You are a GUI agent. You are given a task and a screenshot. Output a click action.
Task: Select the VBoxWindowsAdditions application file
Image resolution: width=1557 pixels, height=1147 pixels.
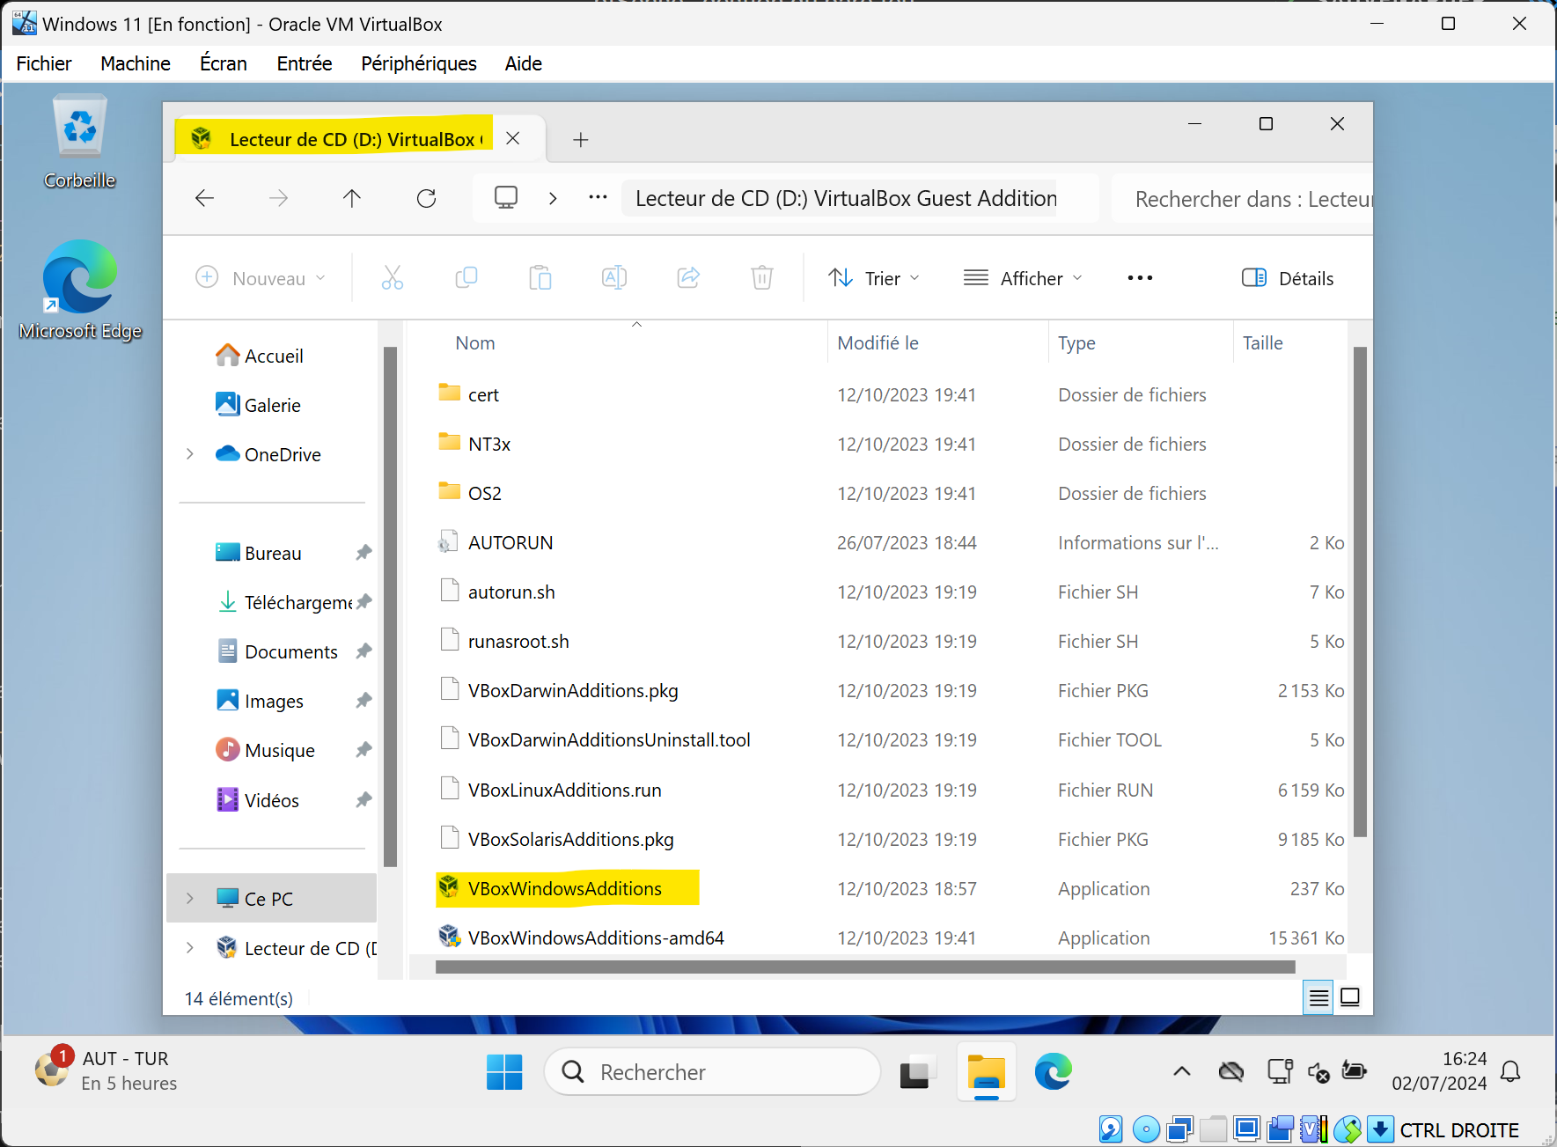(x=565, y=888)
